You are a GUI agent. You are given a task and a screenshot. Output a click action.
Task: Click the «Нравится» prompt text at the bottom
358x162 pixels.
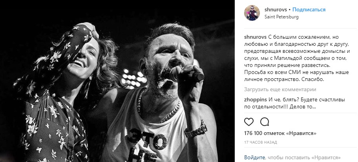(327, 157)
